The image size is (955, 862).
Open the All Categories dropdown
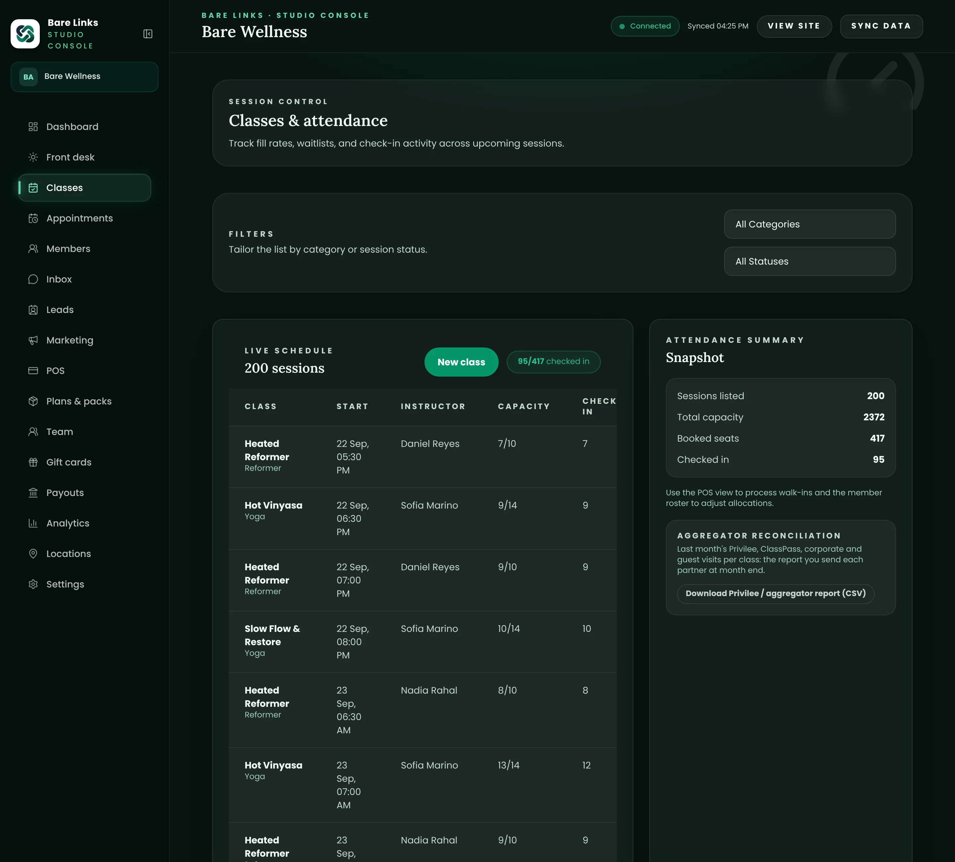tap(809, 224)
